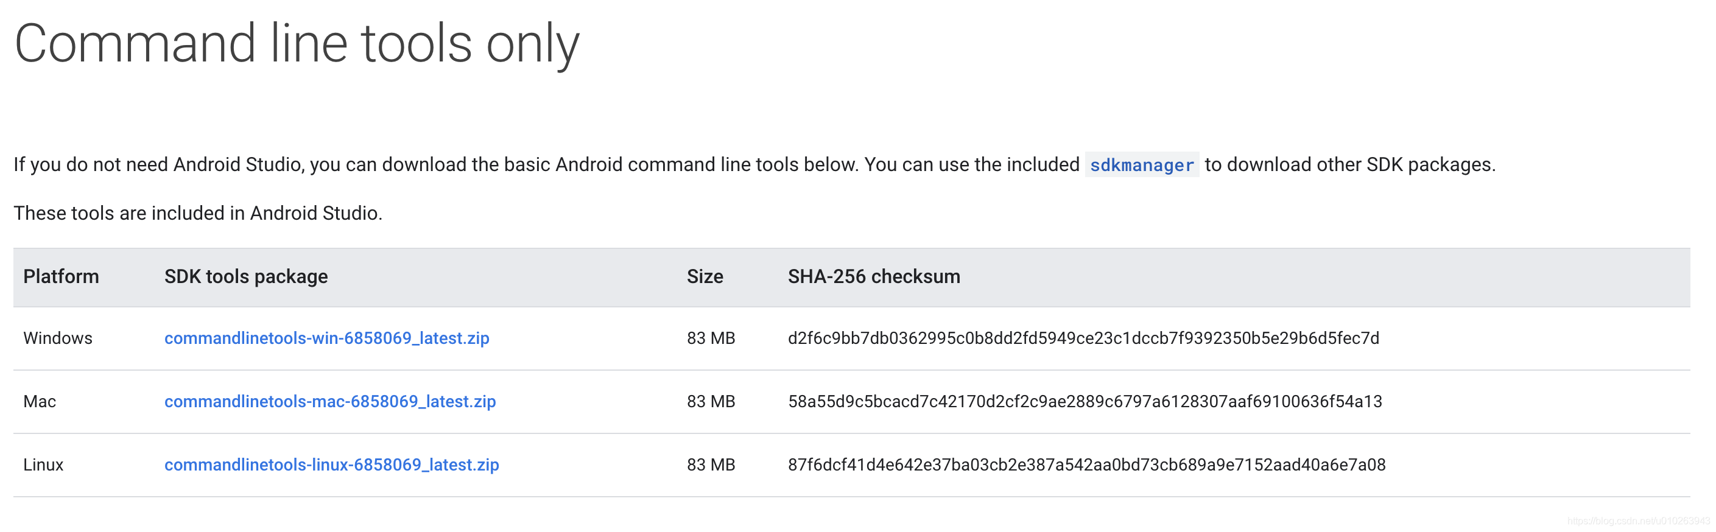Click the Mac platform cell
This screenshot has width=1716, height=532.
40,402
